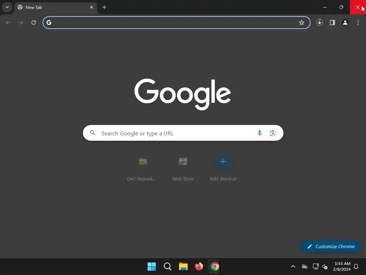This screenshot has width=366, height=275.
Task: Go back with the back arrow
Action: tap(8, 23)
